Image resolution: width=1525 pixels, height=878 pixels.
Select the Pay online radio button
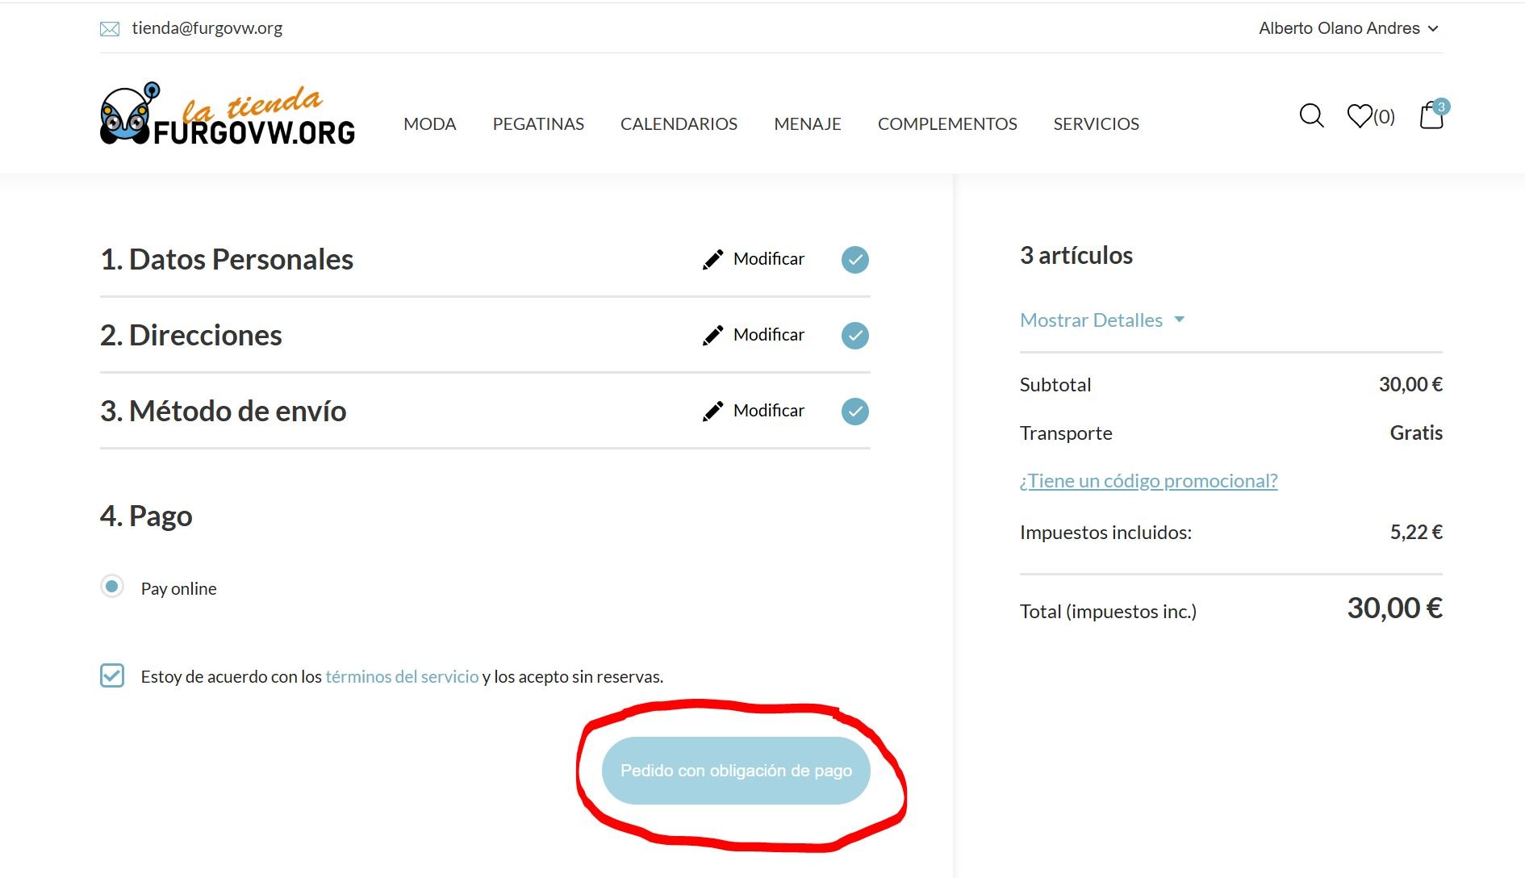click(112, 587)
